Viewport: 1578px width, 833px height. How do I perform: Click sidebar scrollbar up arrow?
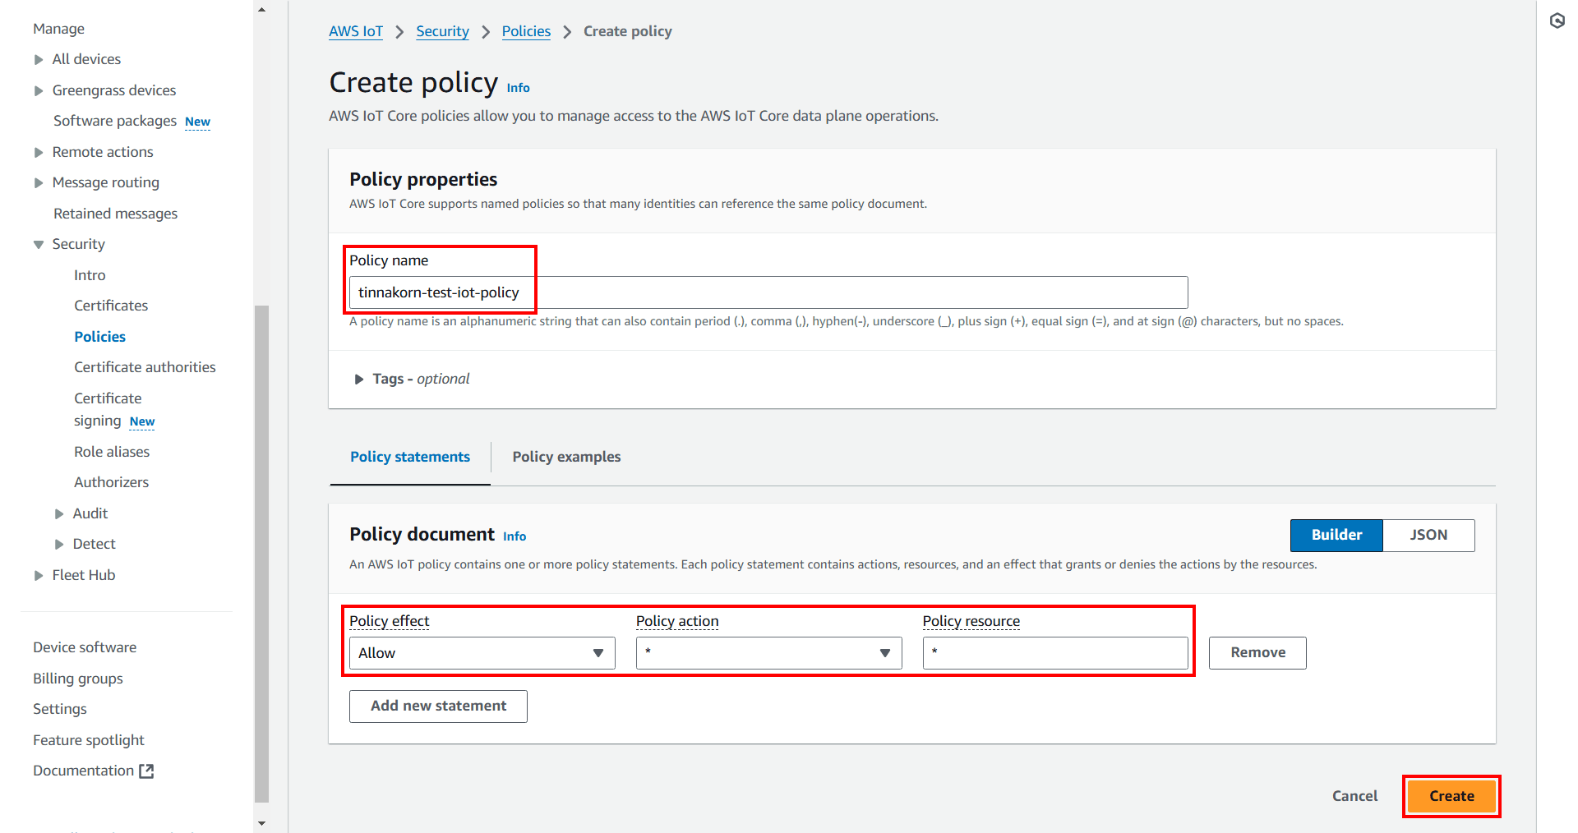(x=261, y=10)
